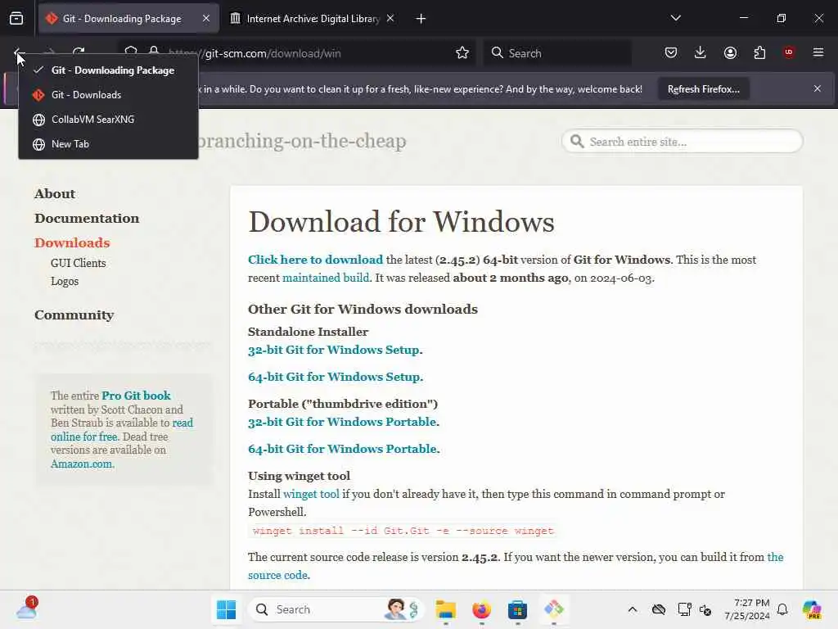
Task: Open the Pocket save icon
Action: pos(671,52)
